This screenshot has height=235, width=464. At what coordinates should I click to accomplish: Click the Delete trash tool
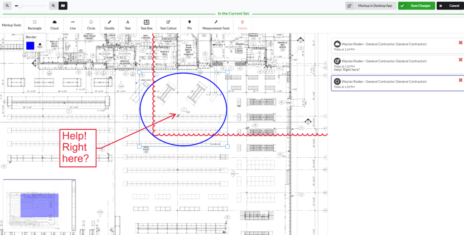(x=242, y=25)
